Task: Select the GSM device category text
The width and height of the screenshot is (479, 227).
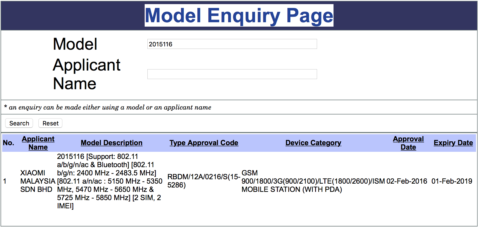Action: point(313,181)
